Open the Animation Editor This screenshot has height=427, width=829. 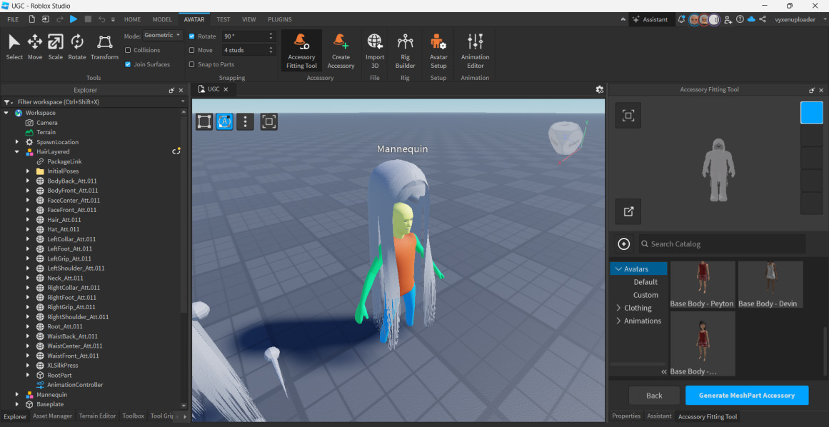(476, 51)
